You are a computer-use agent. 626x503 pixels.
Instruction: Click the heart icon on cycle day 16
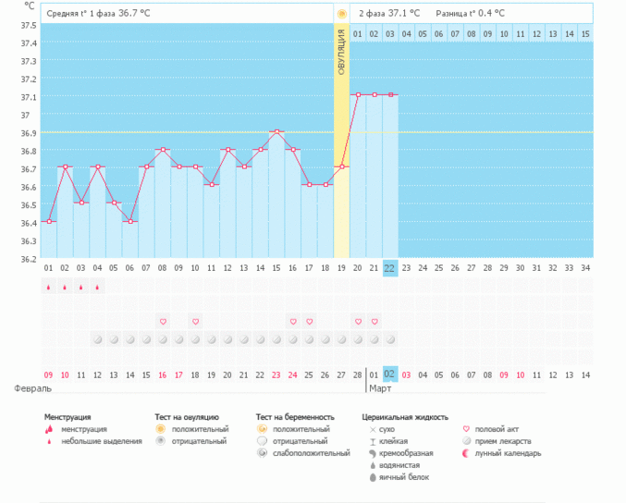[293, 322]
